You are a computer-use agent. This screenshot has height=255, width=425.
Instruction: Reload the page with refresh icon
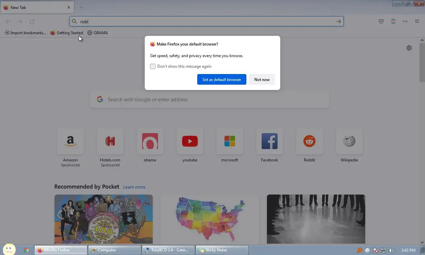click(x=32, y=22)
